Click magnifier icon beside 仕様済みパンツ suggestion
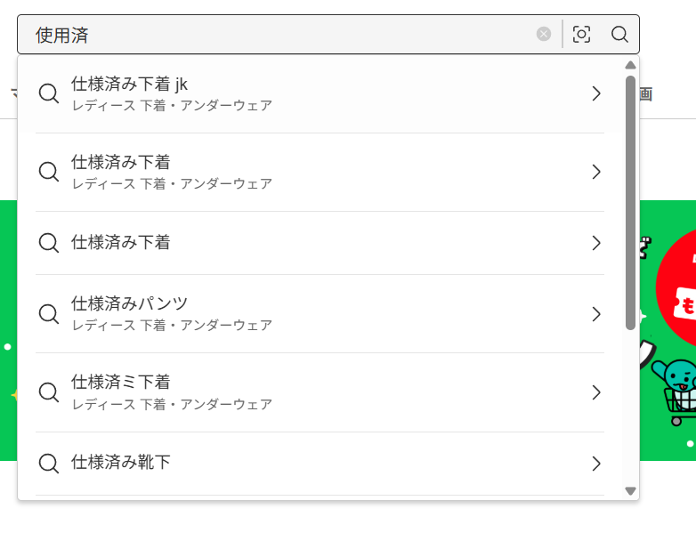This screenshot has width=696, height=541. click(49, 313)
